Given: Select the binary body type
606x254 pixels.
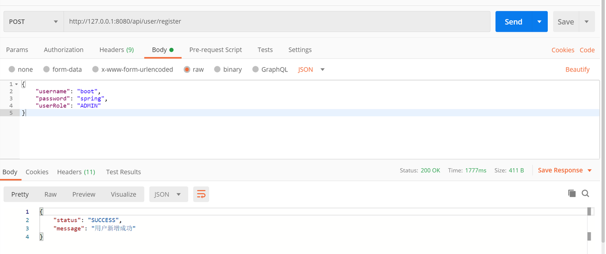Looking at the screenshot, I should point(217,70).
